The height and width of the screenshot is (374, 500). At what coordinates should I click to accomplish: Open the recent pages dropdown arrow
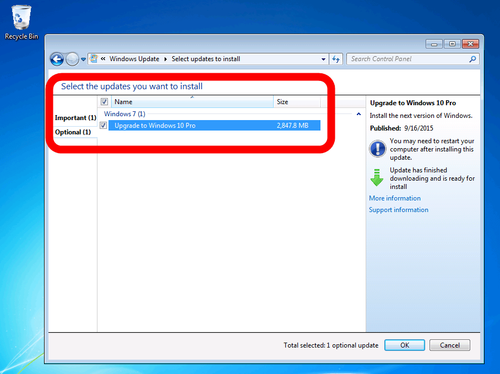(x=83, y=59)
